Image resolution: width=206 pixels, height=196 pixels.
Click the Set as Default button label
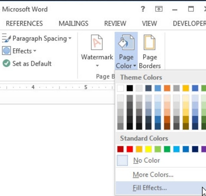tap(32, 64)
